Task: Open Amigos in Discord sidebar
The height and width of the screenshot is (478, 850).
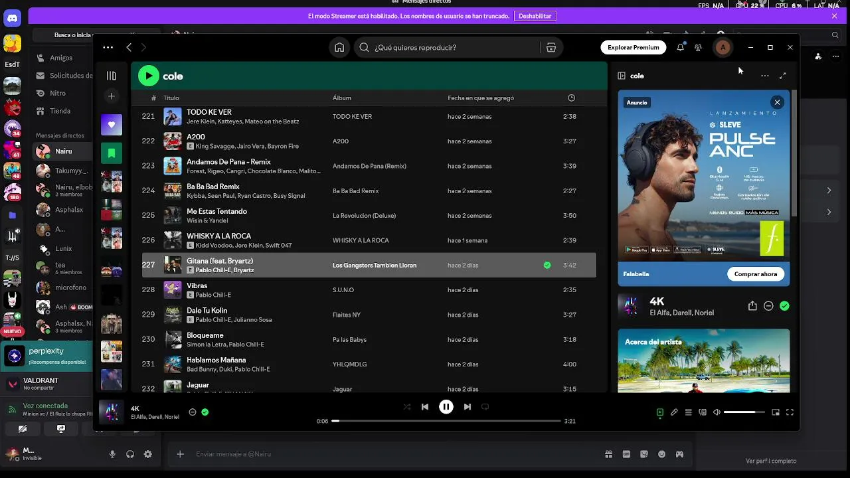Action: [x=60, y=58]
